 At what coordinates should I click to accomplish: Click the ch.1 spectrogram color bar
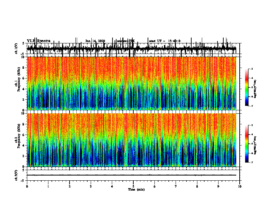pyautogui.click(x=247, y=87)
